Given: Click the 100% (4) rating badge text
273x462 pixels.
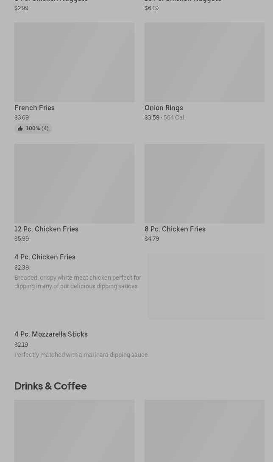Looking at the screenshot, I should coord(37,128).
